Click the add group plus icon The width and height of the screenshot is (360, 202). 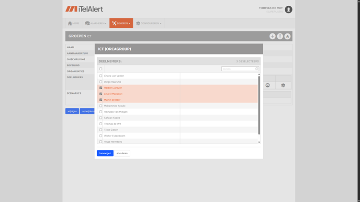coord(272,36)
